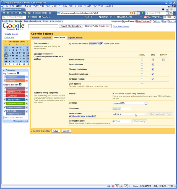Click the rewind navigation icon in Opera toolbar
The height and width of the screenshot is (189, 177).
point(4,13)
